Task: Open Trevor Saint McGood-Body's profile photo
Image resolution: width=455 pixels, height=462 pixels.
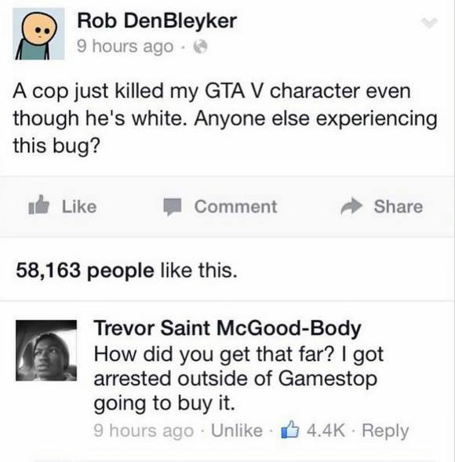Action: pyautogui.click(x=46, y=351)
